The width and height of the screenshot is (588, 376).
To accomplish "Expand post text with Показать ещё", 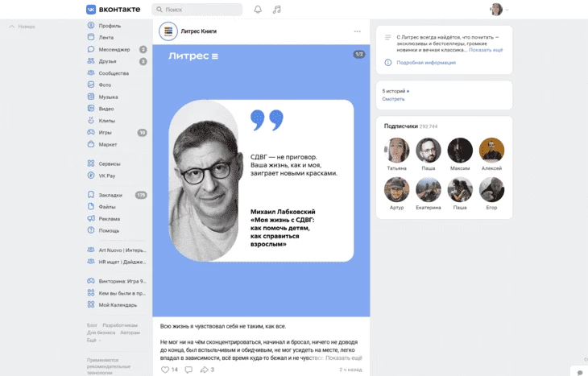I will (x=343, y=358).
